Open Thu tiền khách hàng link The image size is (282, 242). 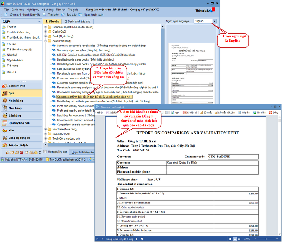19,32
